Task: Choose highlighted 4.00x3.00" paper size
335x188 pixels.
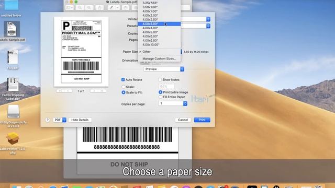Action: (159, 23)
